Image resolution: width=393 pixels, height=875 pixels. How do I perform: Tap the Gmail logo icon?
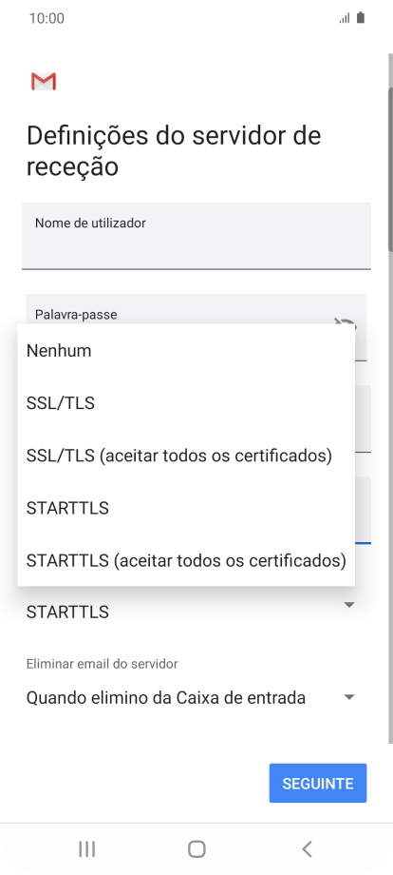(x=44, y=82)
